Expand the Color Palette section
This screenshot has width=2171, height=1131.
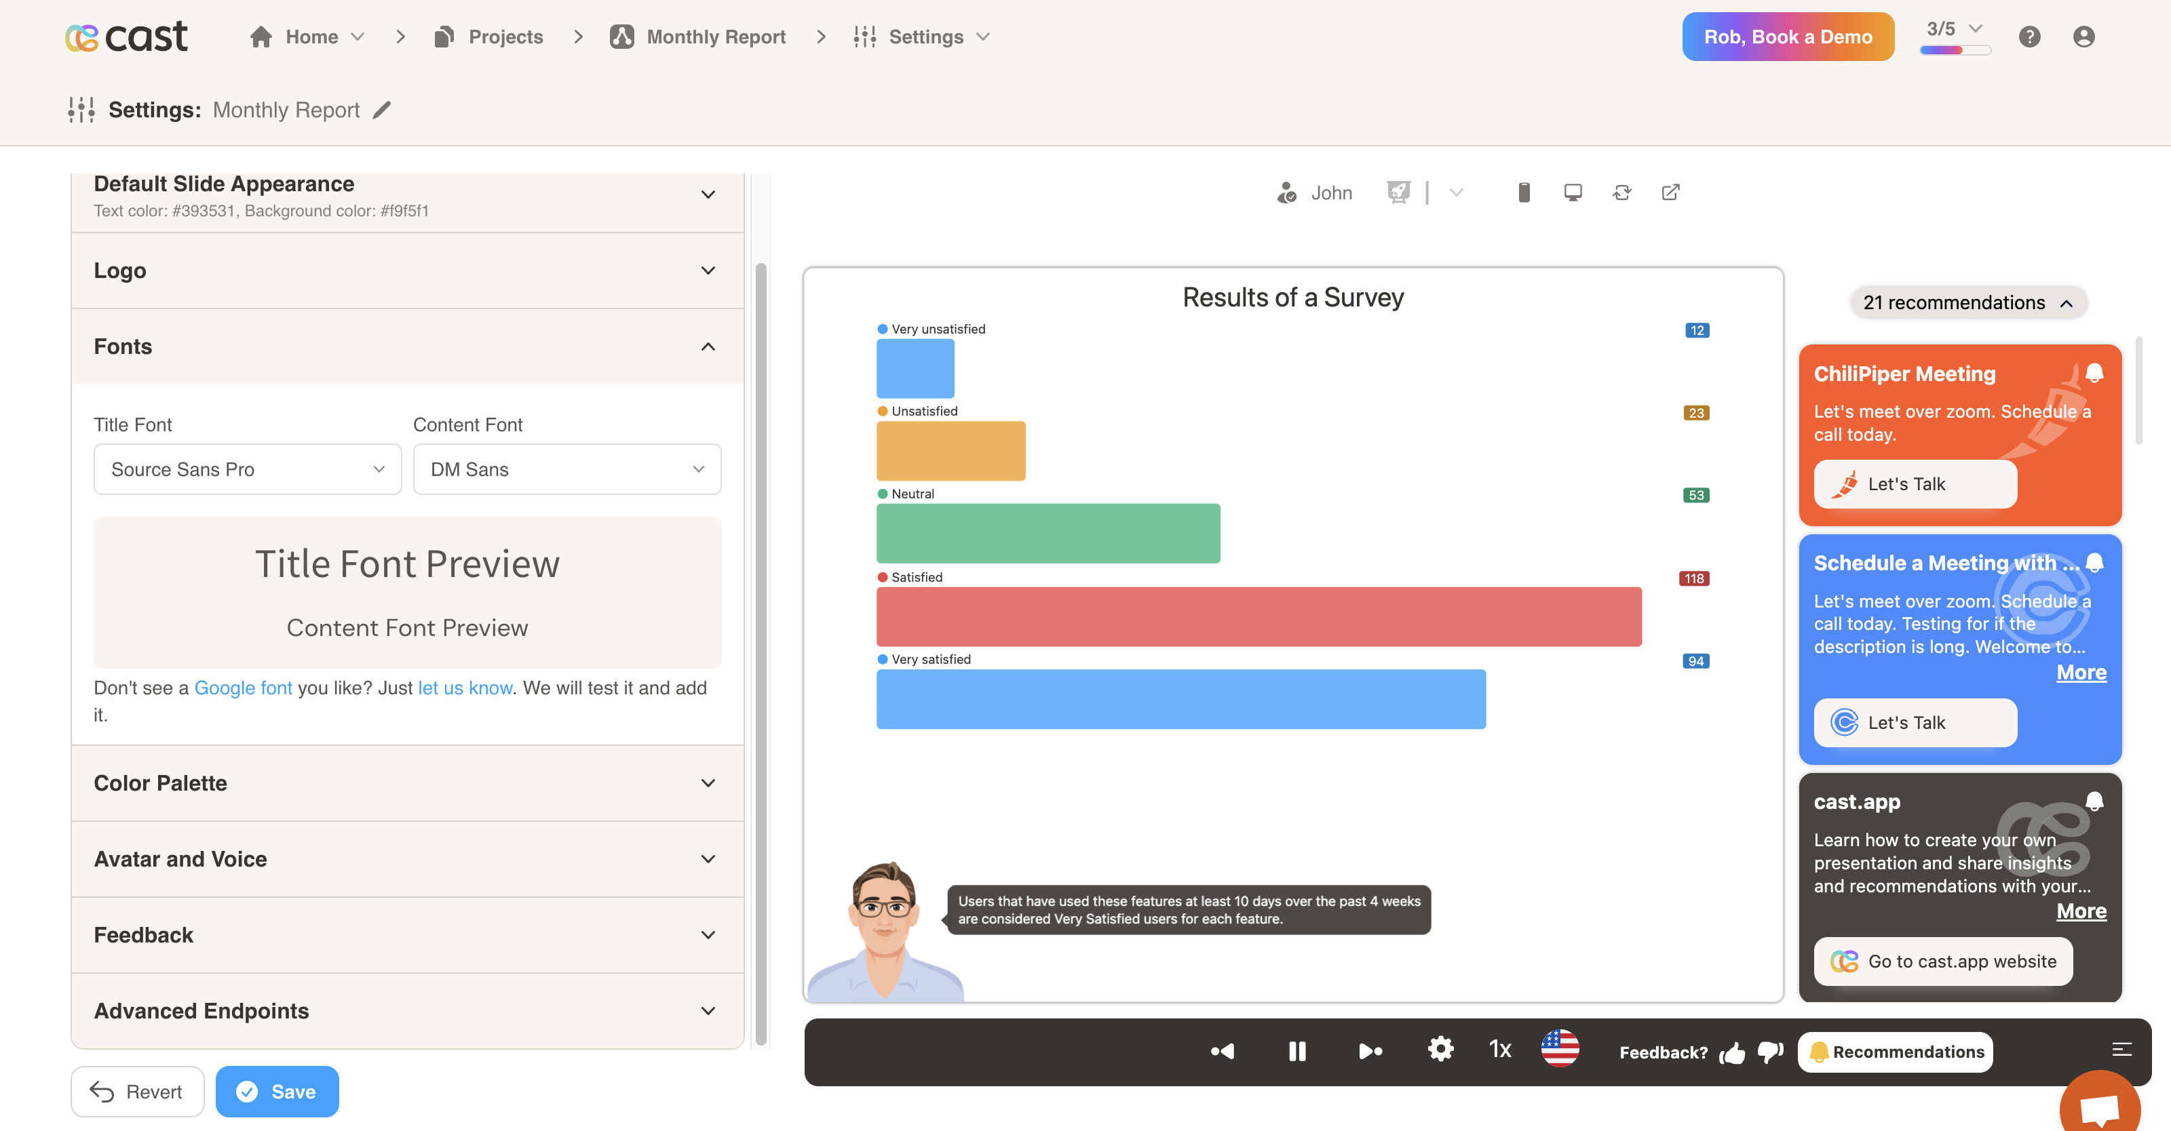click(x=408, y=782)
